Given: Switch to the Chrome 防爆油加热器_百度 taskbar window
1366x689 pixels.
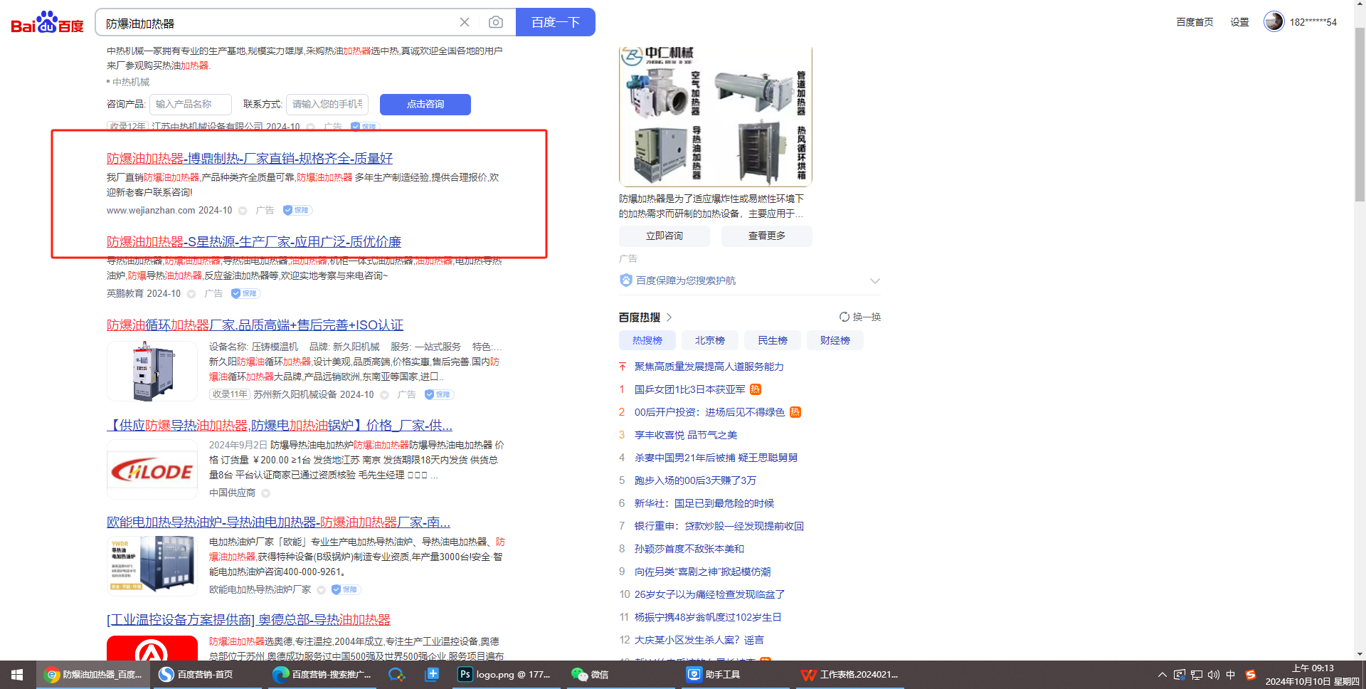Looking at the screenshot, I should tap(93, 674).
